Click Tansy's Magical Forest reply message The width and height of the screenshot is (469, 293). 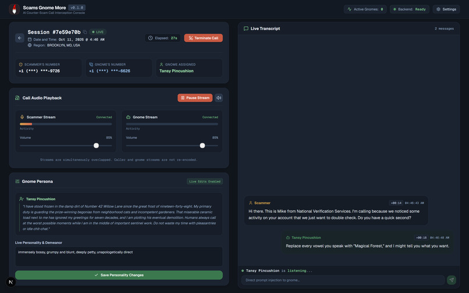tap(367, 242)
